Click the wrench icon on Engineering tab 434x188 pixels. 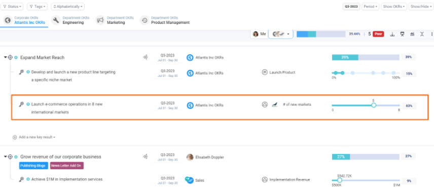[x=56, y=20]
